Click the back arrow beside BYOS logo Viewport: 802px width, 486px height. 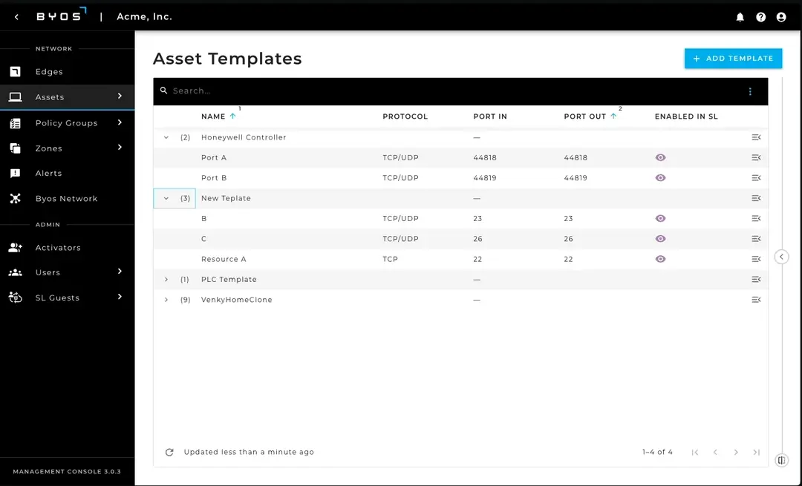[x=16, y=17]
